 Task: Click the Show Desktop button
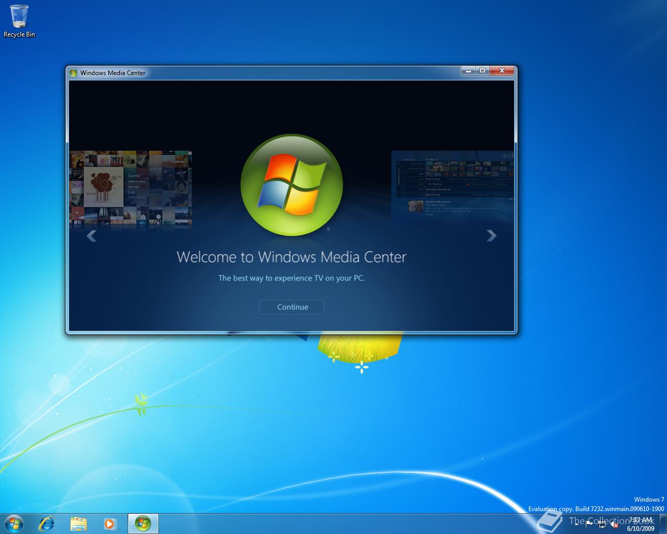tap(663, 524)
